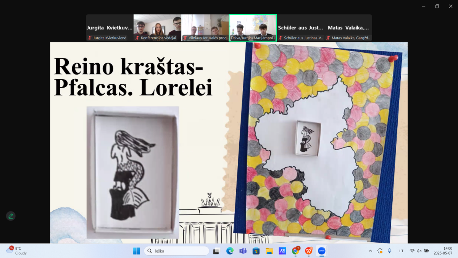Open the clock and date panel
The width and height of the screenshot is (458, 258).
(x=443, y=251)
